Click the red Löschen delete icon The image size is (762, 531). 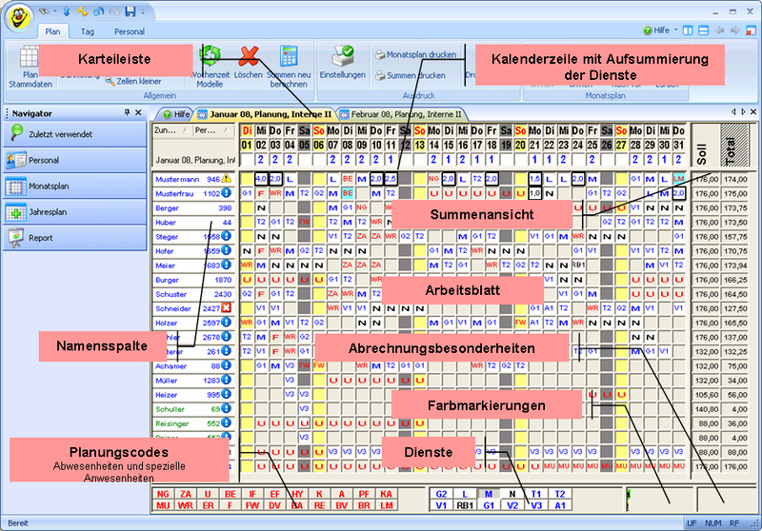[249, 57]
